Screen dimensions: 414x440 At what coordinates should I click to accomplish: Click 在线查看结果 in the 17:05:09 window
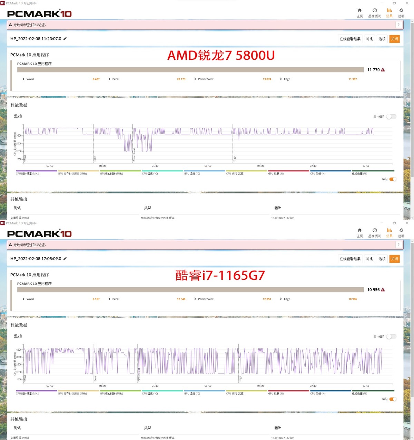pyautogui.click(x=350, y=259)
